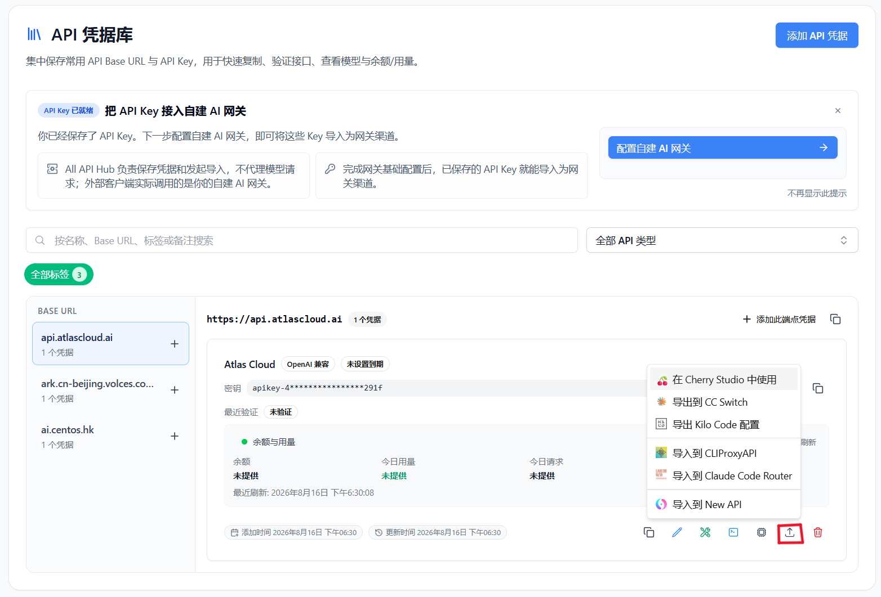Select ark.cn-beijing.volces.co... in BASE URL list

tap(110, 390)
